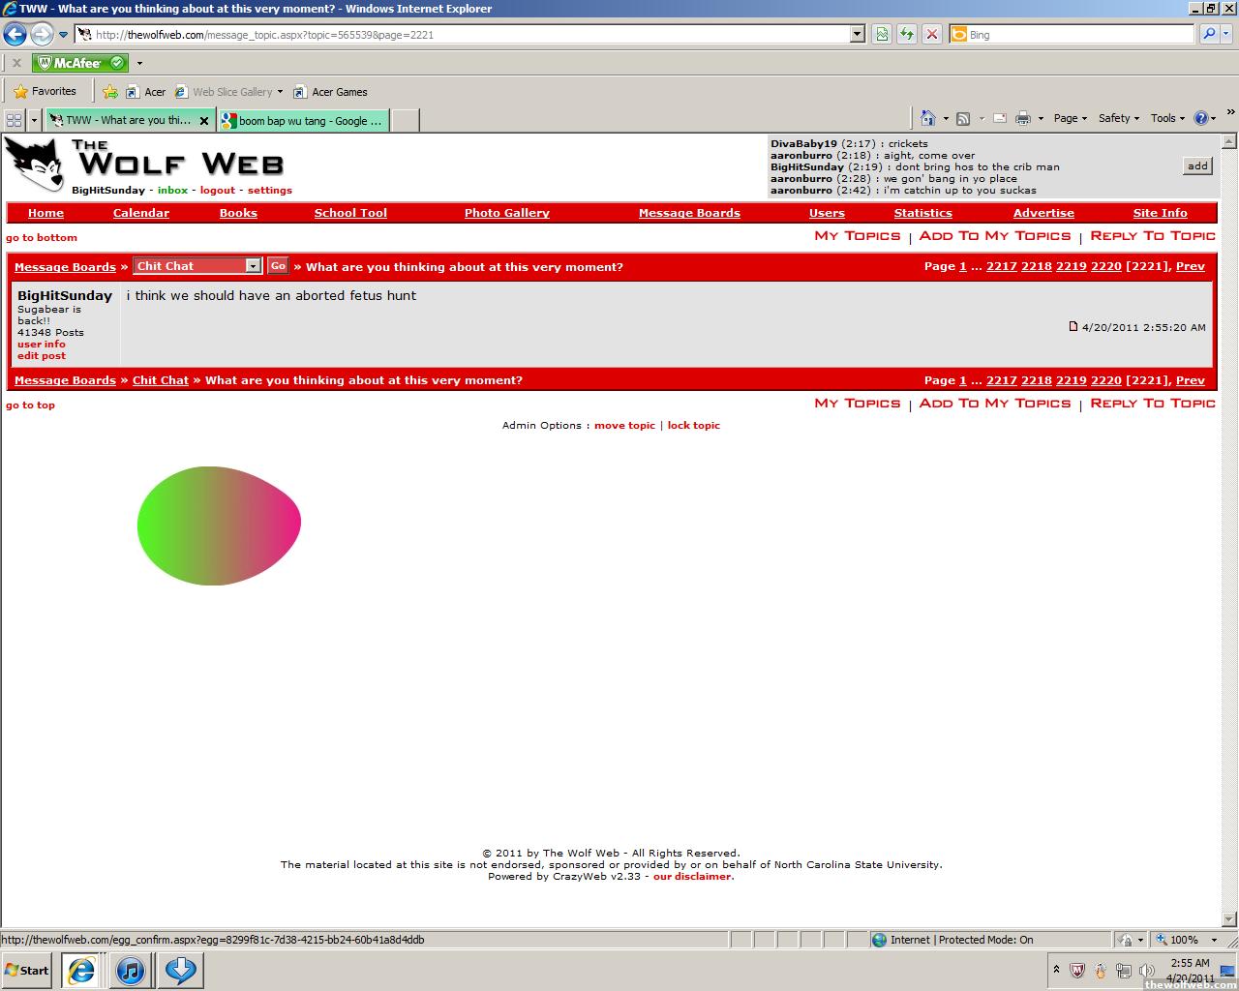This screenshot has height=991, width=1239.
Task: Expand the Tools menu dropdown
Action: click(x=1168, y=118)
